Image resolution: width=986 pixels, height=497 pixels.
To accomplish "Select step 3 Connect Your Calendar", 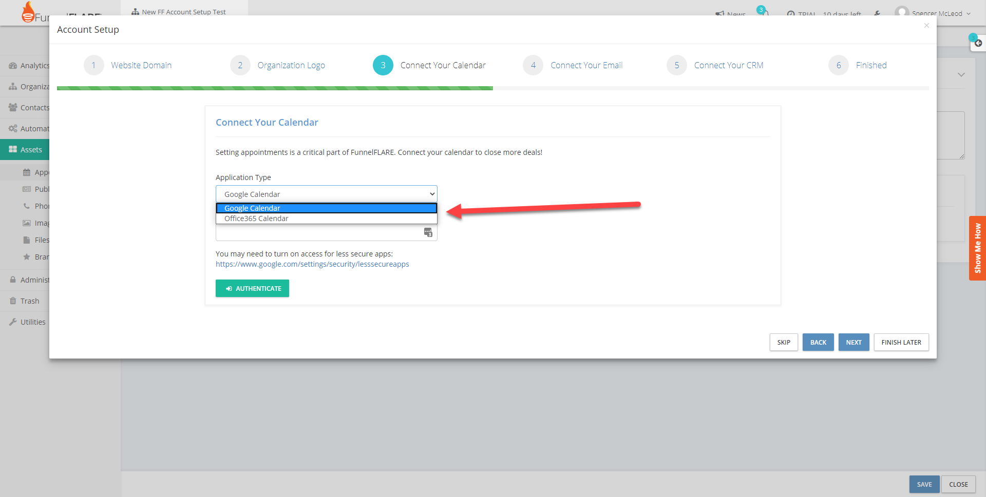I will pyautogui.click(x=429, y=65).
